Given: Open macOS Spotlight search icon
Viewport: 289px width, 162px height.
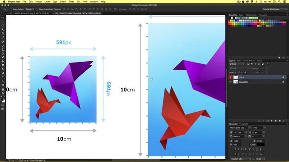Looking at the screenshot, I should click(280, 2).
